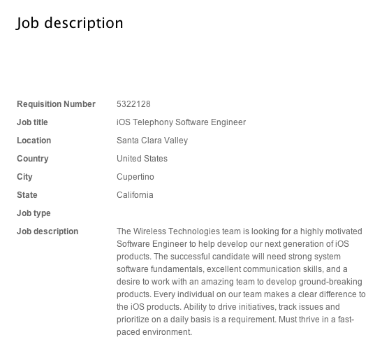Click the Job title label
The width and height of the screenshot is (389, 351).
pyautogui.click(x=32, y=122)
